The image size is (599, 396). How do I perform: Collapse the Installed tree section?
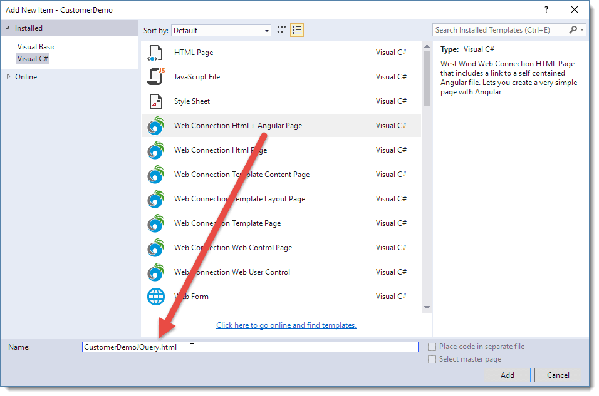coord(8,28)
